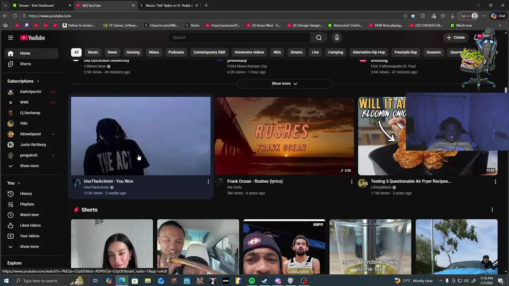Open a new browser tab
This screenshot has width=509, height=286.
(x=206, y=6)
